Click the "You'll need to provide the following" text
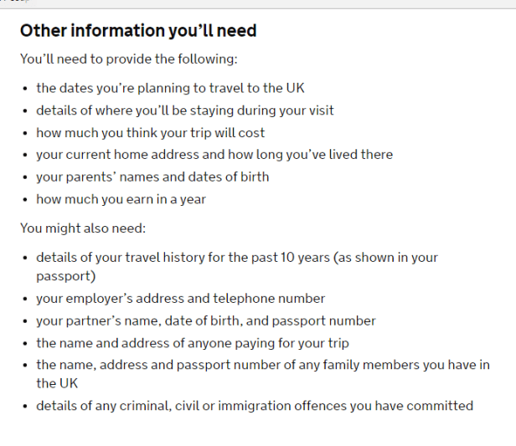 [x=129, y=59]
